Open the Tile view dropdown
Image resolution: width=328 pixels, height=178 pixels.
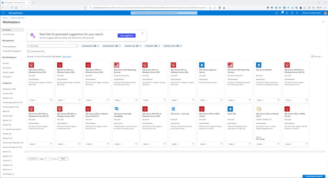point(317,57)
